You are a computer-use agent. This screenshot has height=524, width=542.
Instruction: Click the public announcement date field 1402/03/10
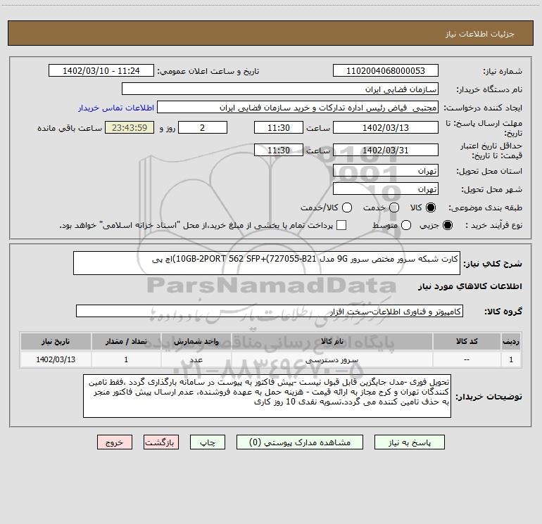pos(101,71)
